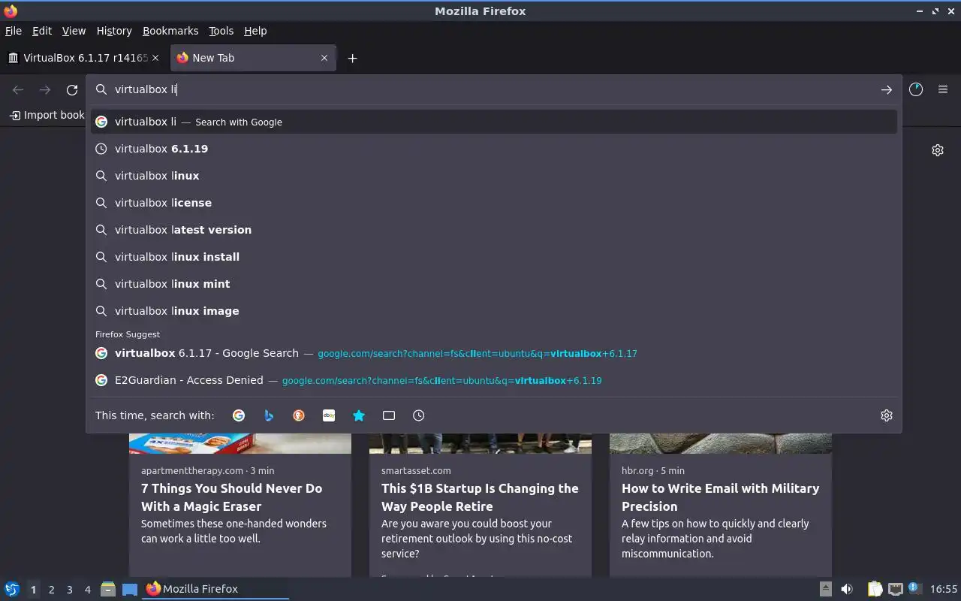Screen dimensions: 961x601
Task: Switch to workspace 3 in taskbar
Action: tap(69, 590)
